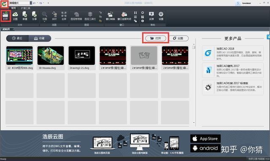
Task: Click the 窗口转换 window switch icon
Action: (x=110, y=16)
